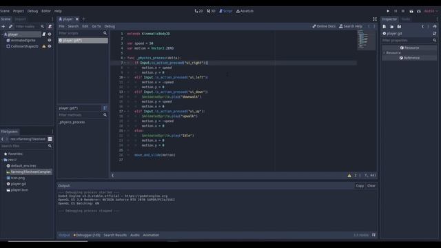Add a new node with plus icon
Viewport: 441px width, 248px height.
pyautogui.click(x=3, y=26)
